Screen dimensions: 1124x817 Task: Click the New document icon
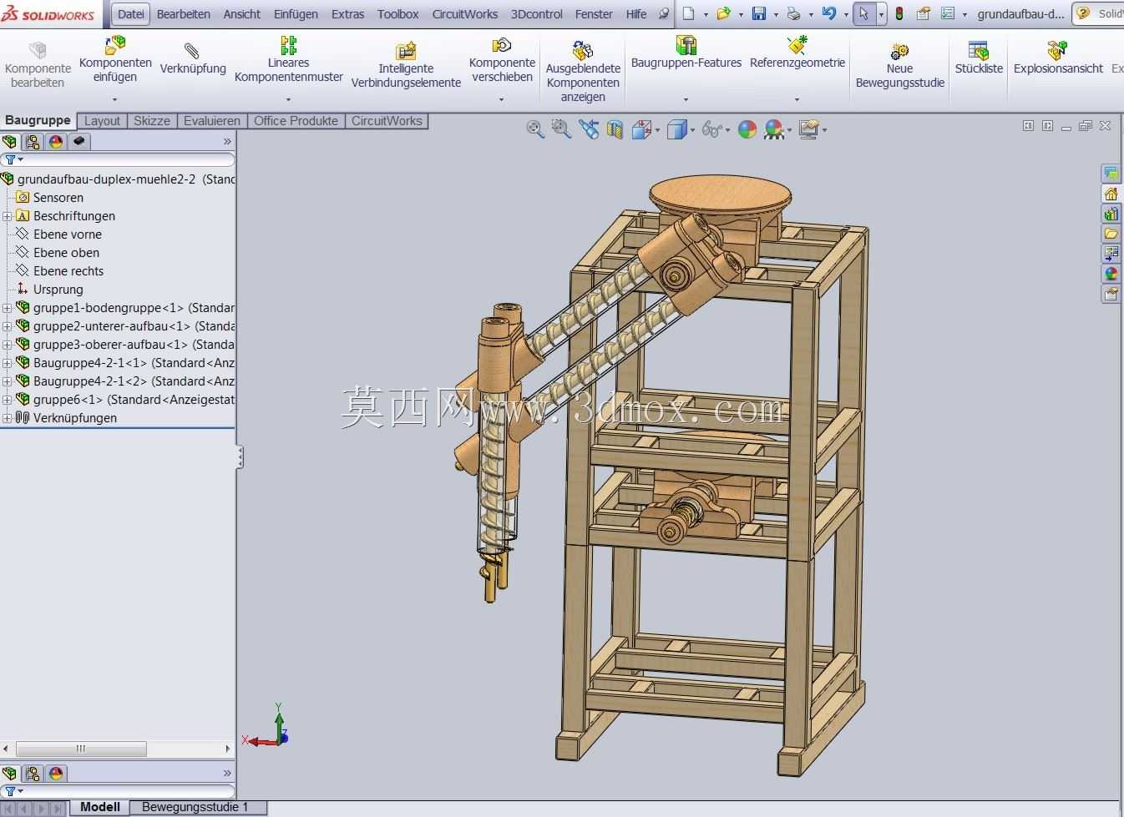tap(688, 13)
